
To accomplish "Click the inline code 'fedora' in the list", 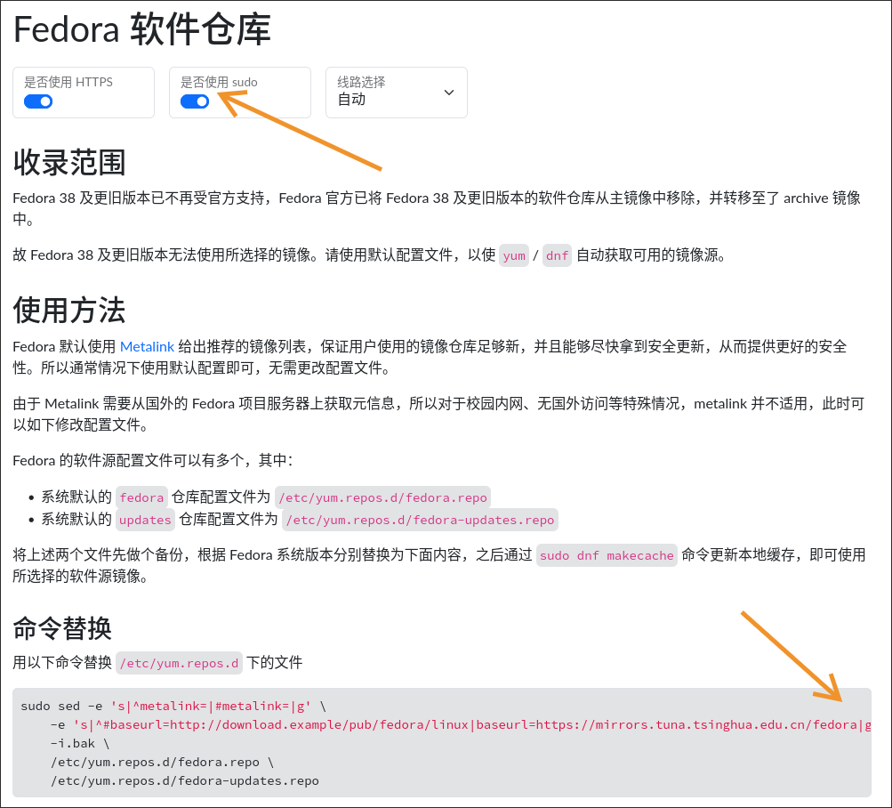I will (141, 497).
